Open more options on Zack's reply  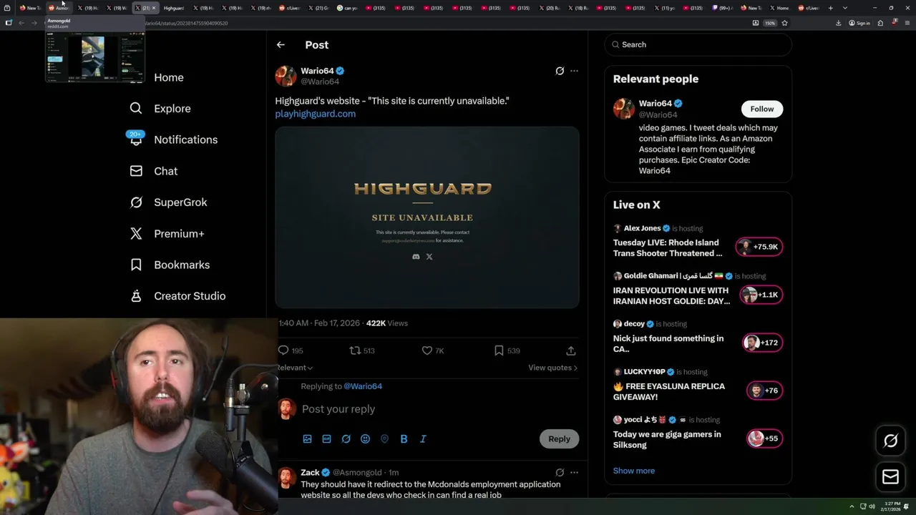click(574, 472)
